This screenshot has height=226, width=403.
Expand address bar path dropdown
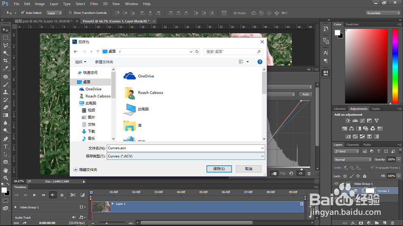point(191,51)
